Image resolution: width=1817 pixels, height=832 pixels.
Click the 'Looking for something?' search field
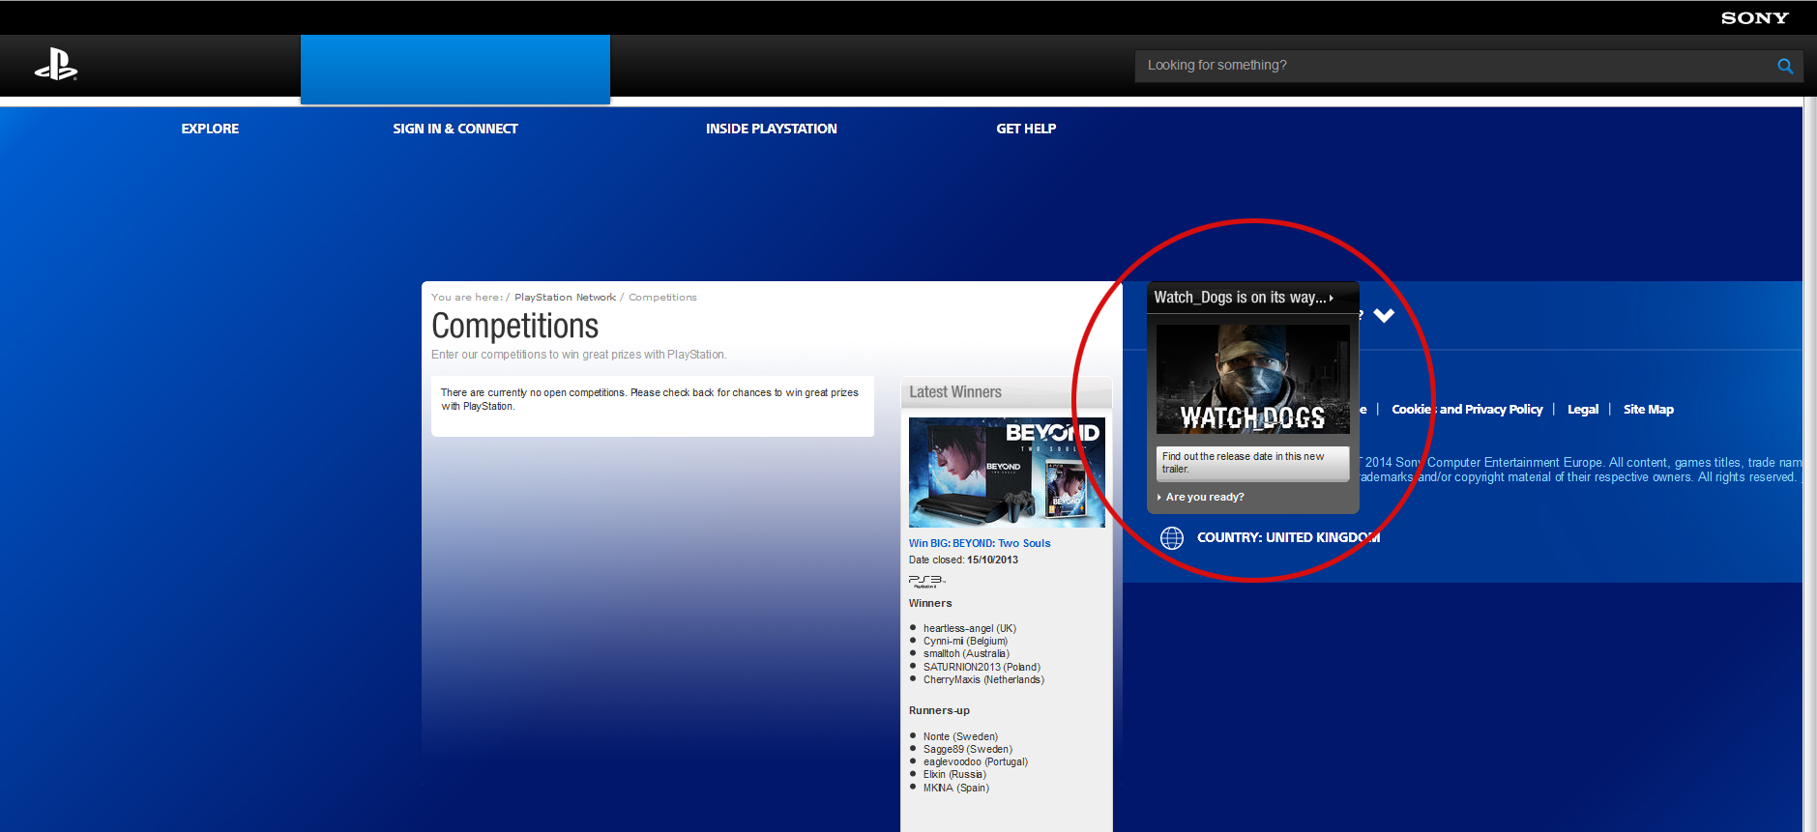(x=1451, y=66)
